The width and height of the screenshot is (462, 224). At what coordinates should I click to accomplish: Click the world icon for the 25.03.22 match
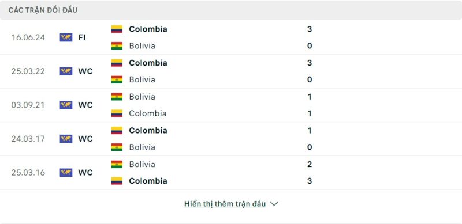(x=66, y=71)
